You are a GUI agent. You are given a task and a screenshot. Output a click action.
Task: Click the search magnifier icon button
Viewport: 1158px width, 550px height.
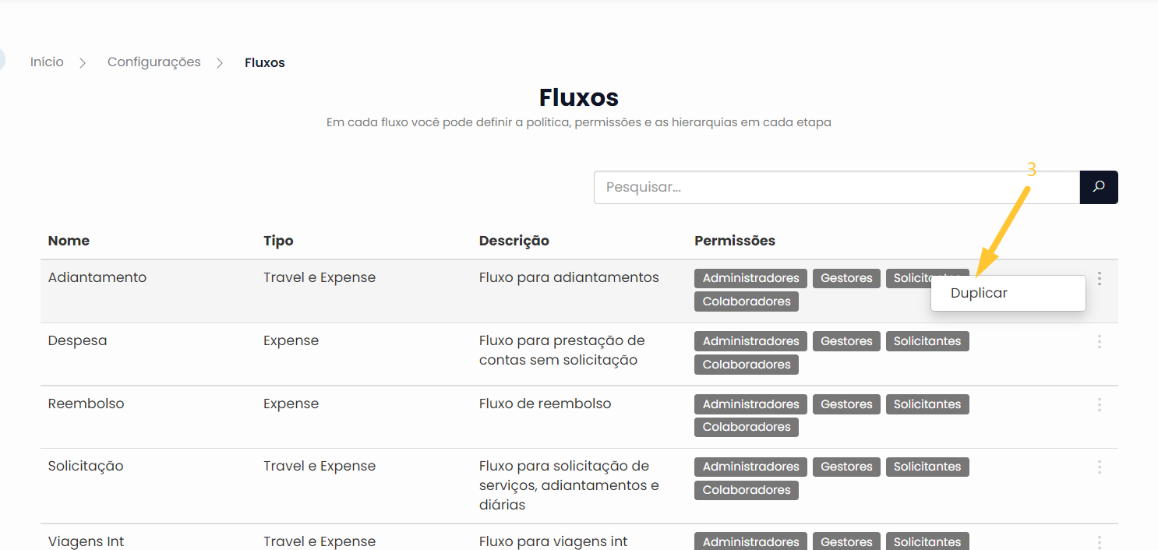(1099, 187)
